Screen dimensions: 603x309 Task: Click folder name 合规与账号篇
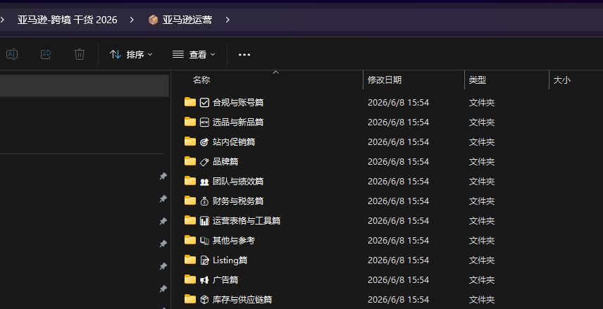(x=237, y=102)
